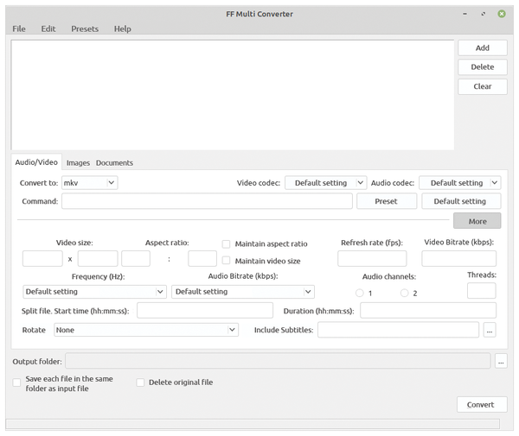Open the Rotate dropdown
Image resolution: width=519 pixels, height=436 pixels.
tap(146, 330)
